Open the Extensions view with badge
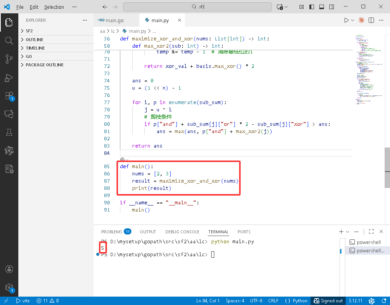 click(x=10, y=96)
